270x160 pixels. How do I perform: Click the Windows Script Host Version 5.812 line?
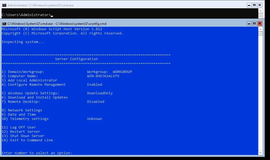[x=52, y=29]
